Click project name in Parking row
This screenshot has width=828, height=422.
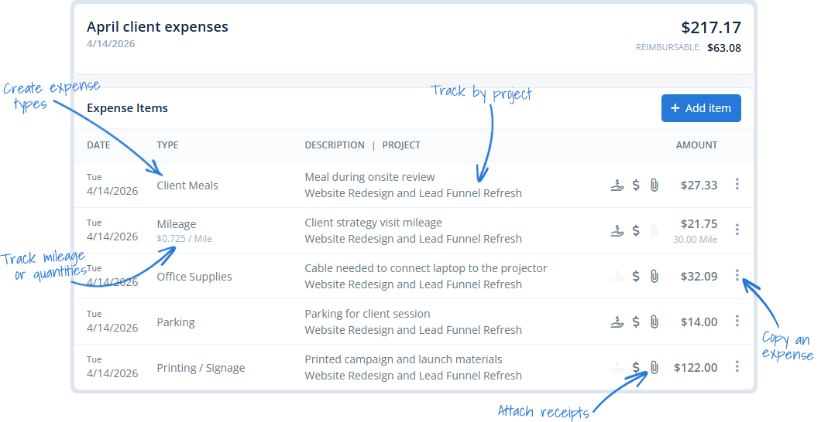(x=413, y=330)
